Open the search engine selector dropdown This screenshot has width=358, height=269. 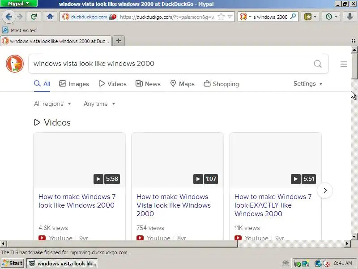[245, 17]
